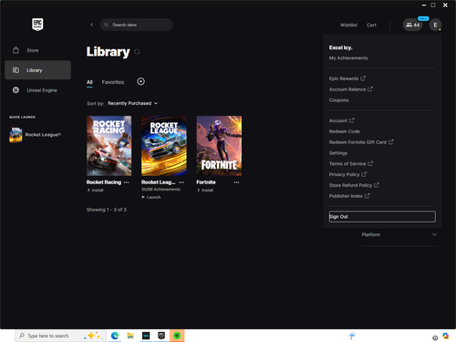456x342 pixels.
Task: Install Rocket Racing
Action: [95, 191]
